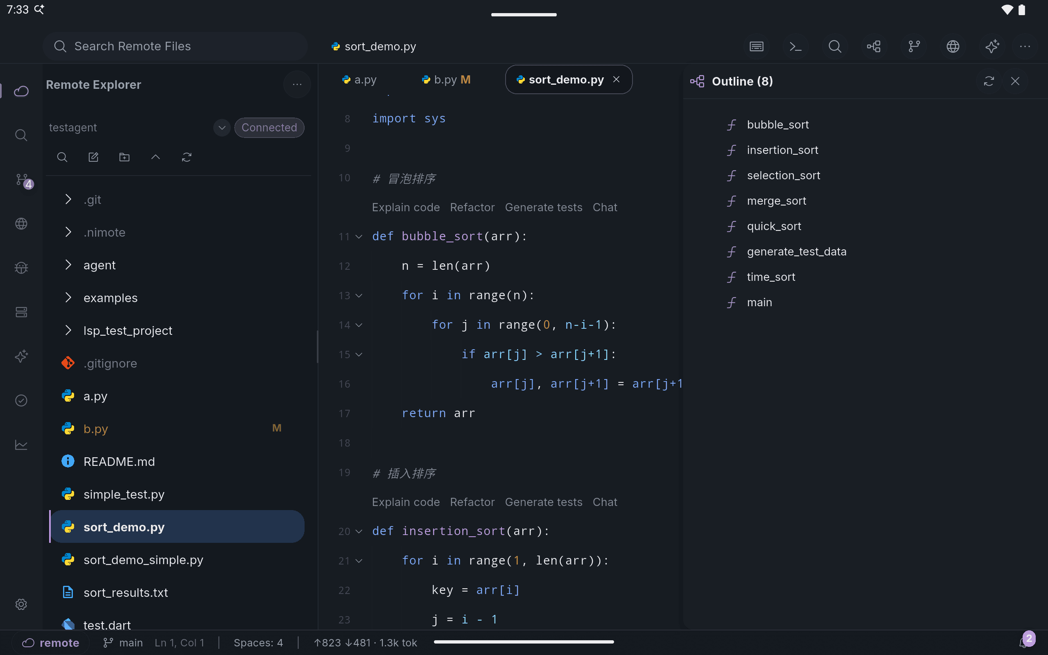Expand the lsp_test_project folder

(68, 330)
